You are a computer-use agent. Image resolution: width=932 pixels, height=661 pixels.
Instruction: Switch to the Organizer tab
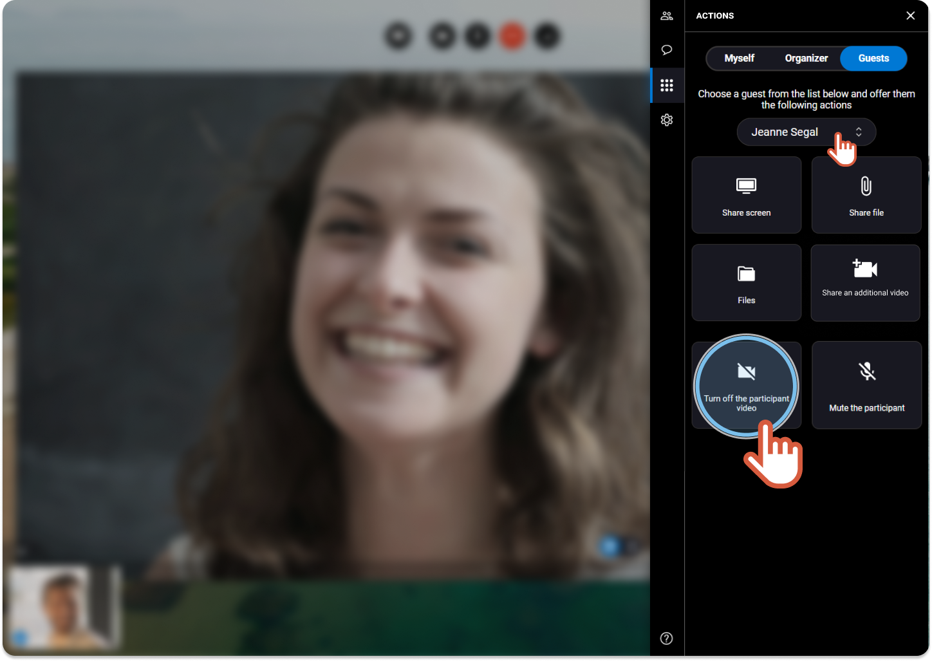click(806, 58)
